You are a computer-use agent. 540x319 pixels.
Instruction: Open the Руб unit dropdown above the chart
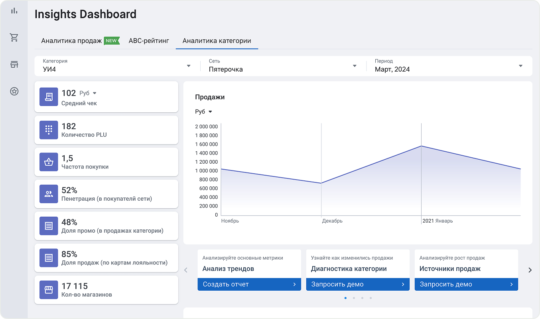[203, 112]
